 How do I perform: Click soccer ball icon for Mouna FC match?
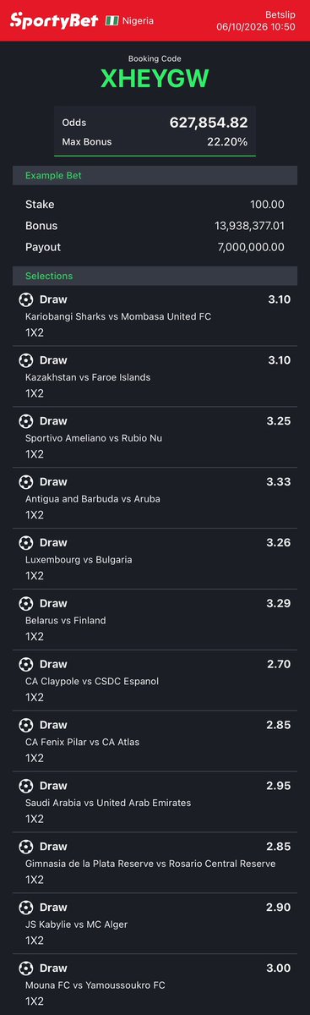coord(26,968)
